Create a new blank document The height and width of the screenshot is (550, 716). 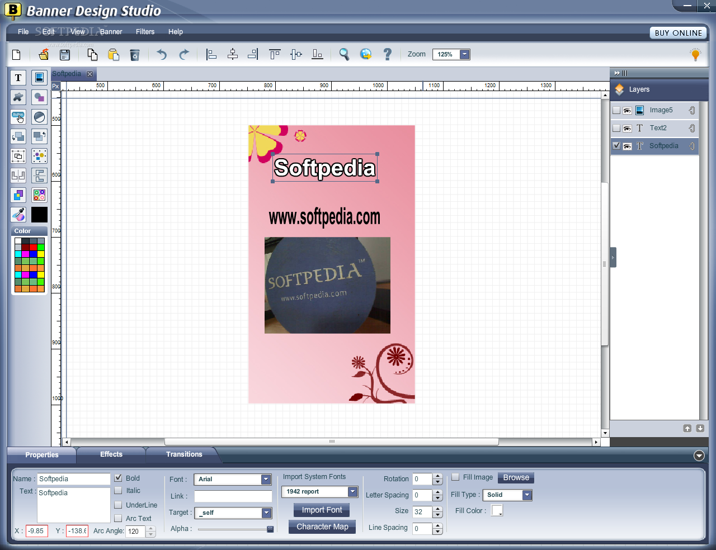click(17, 55)
